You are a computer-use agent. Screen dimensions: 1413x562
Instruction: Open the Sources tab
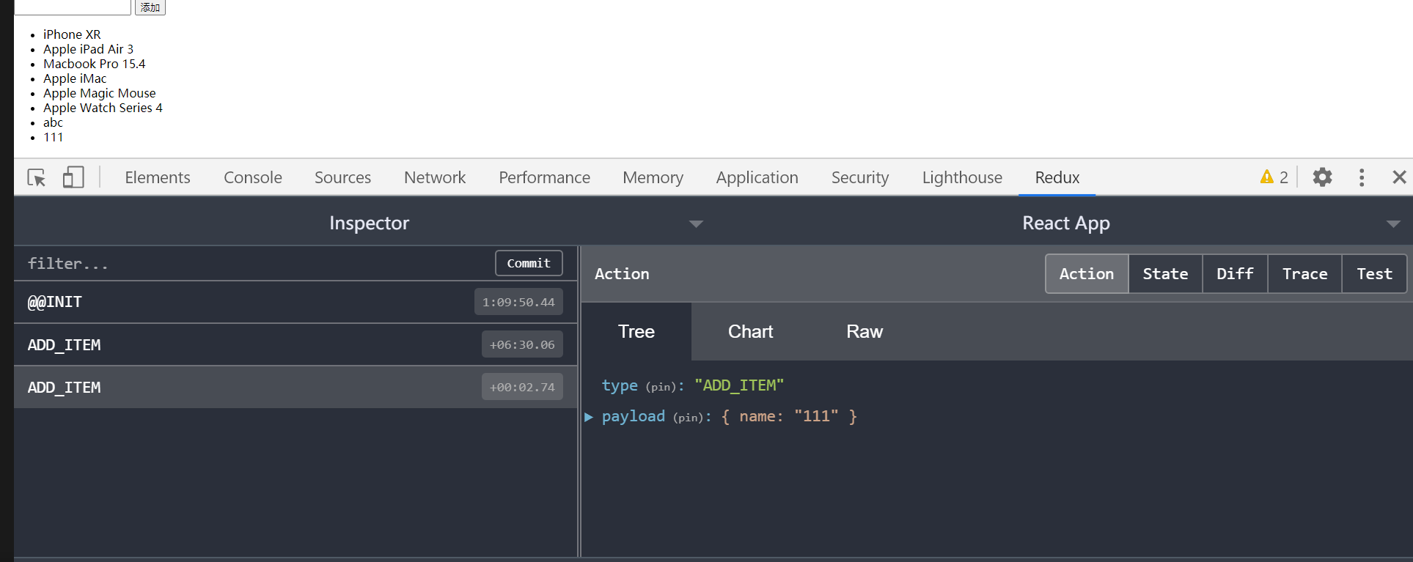pos(342,177)
